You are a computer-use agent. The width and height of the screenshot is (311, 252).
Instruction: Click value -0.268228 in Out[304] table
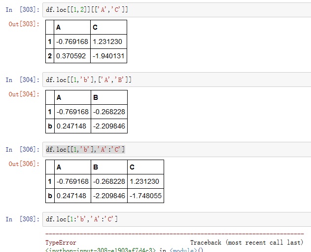pos(109,112)
